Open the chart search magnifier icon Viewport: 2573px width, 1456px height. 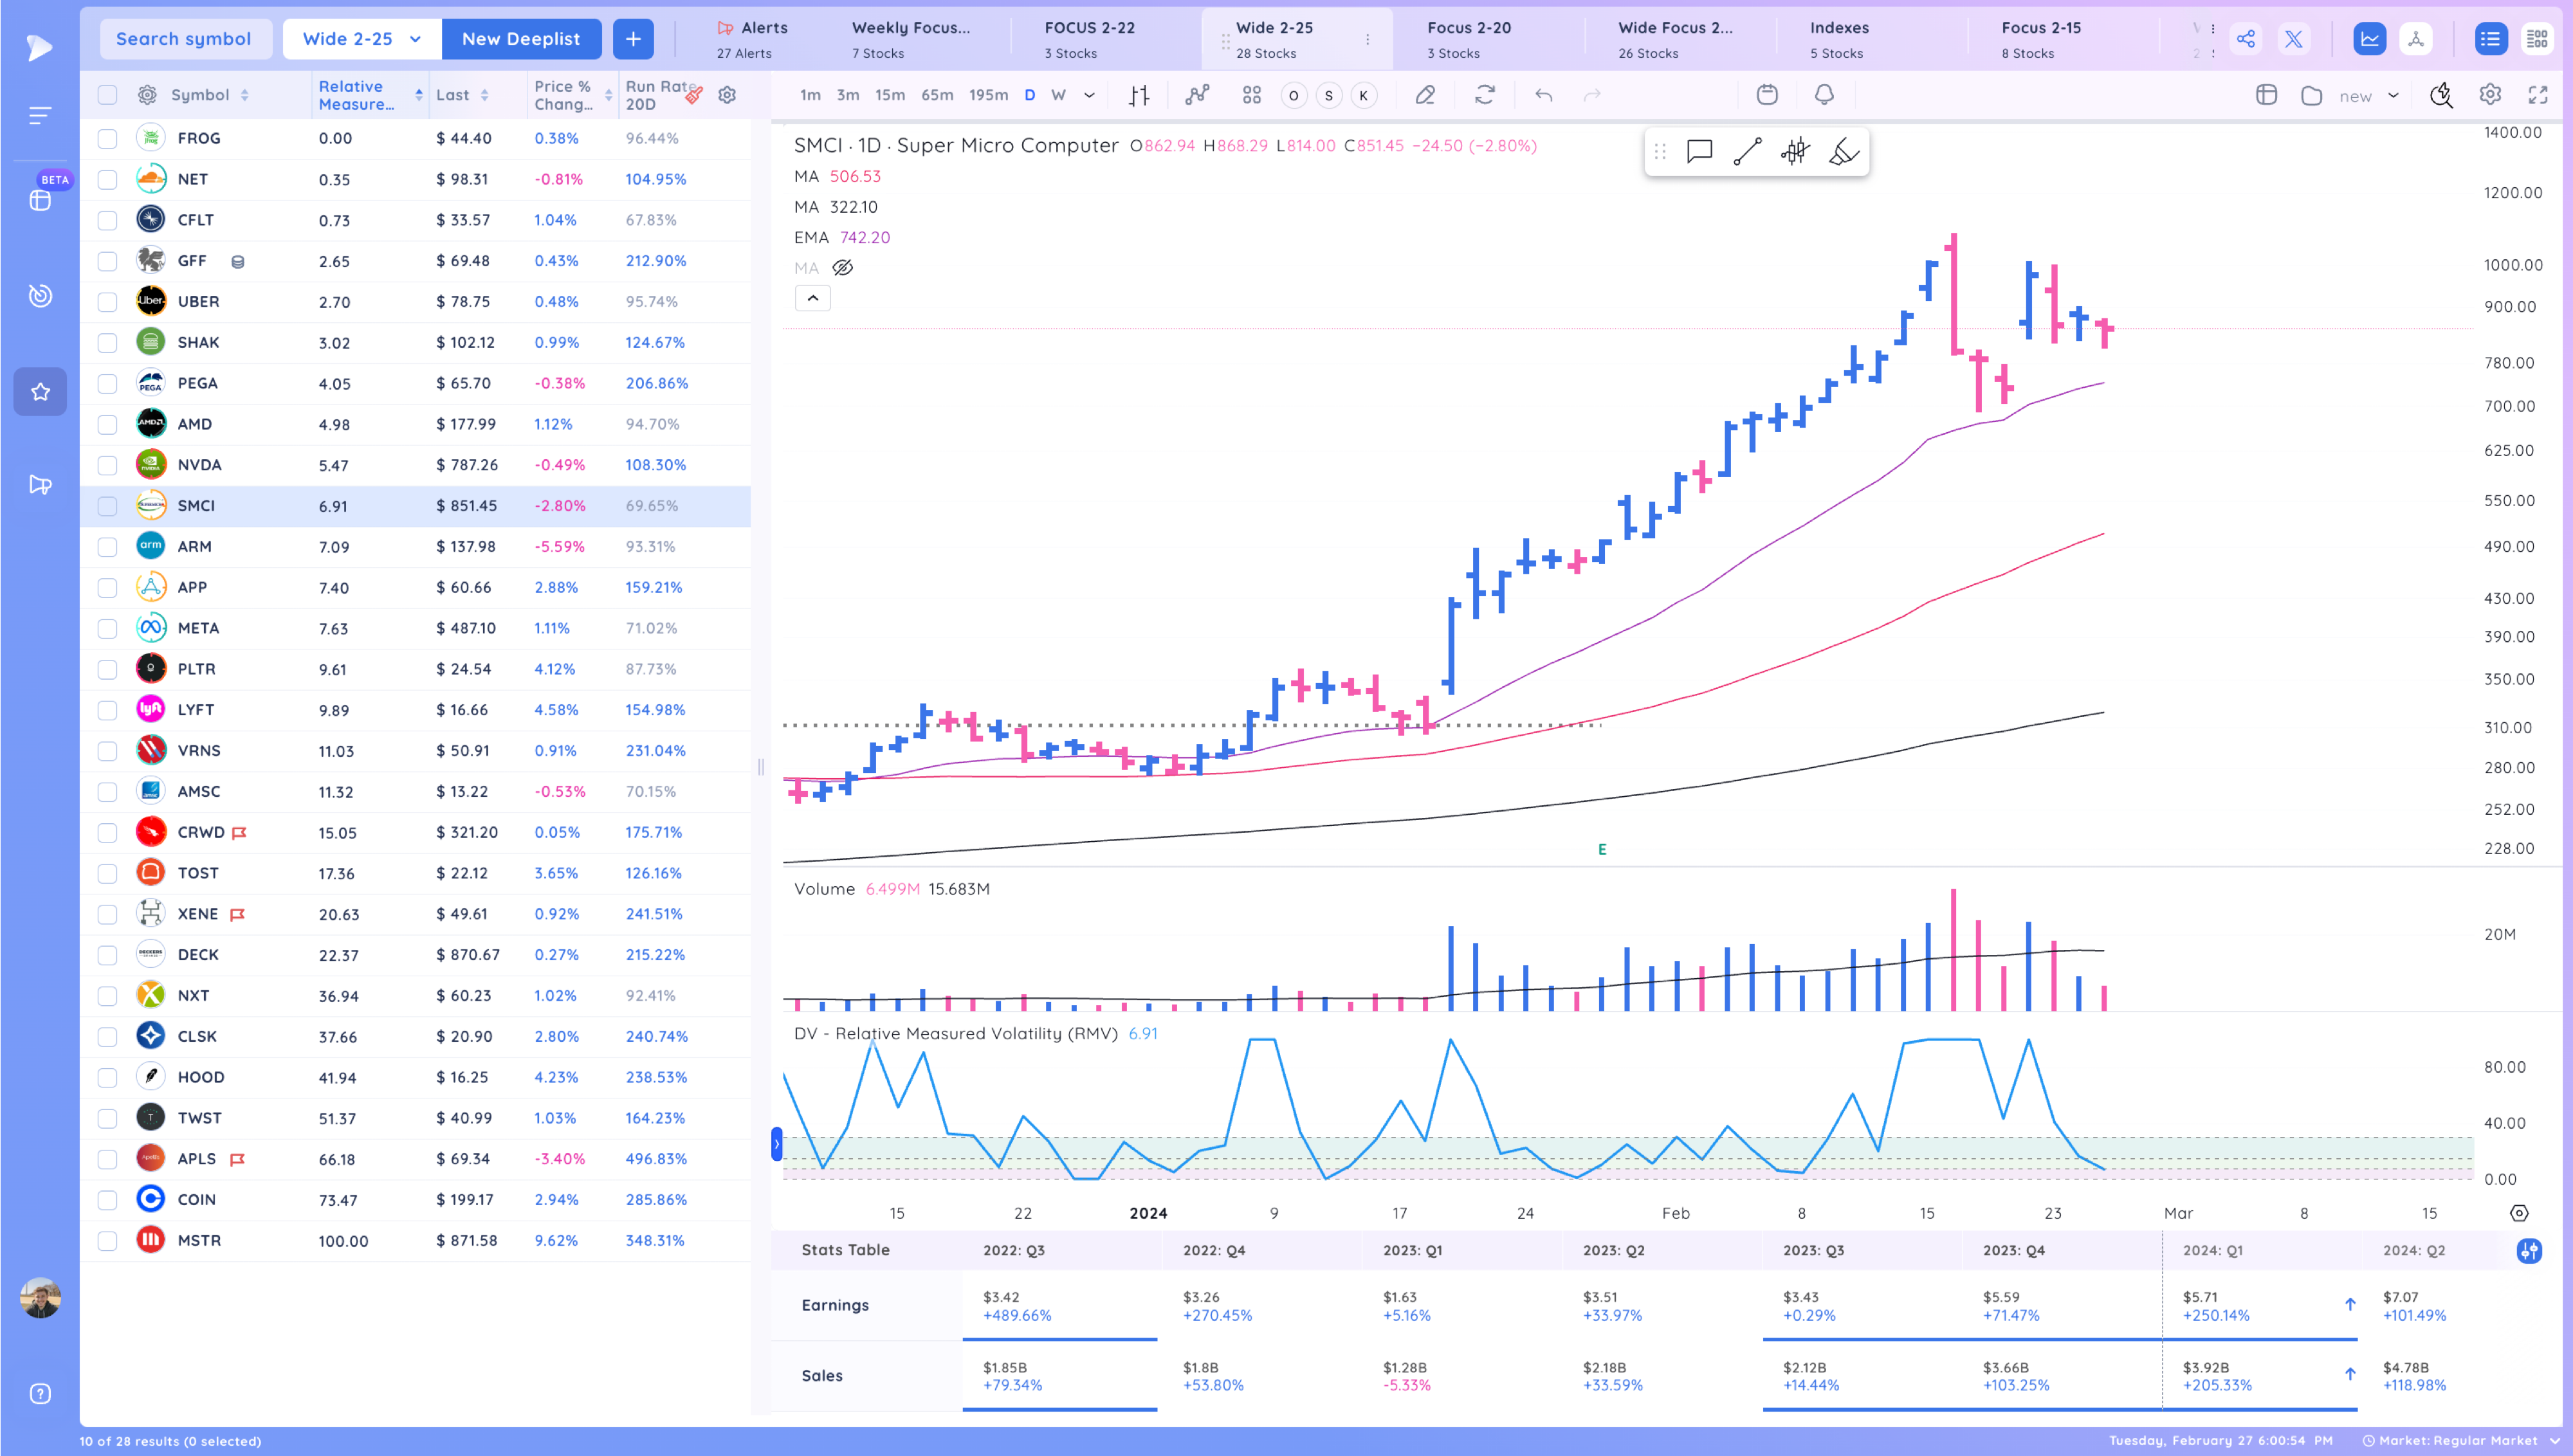tap(2441, 95)
